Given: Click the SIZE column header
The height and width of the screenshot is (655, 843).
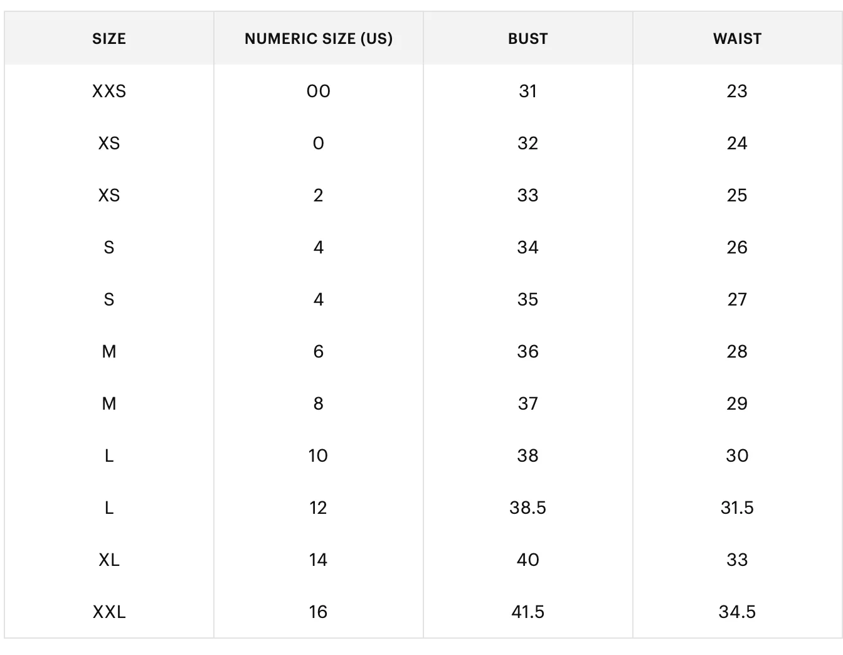Looking at the screenshot, I should click(109, 39).
